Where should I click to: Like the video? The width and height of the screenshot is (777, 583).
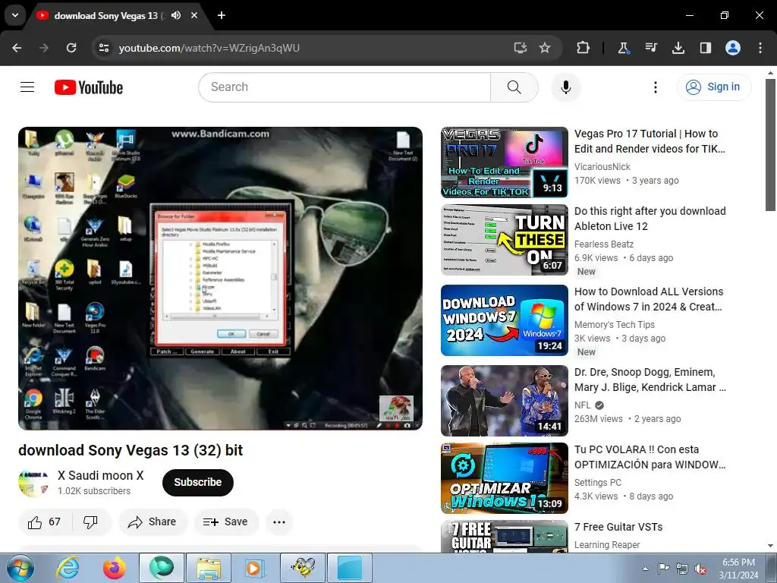45,522
